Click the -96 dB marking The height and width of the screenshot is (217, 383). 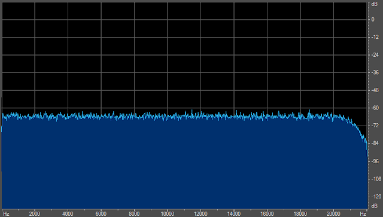pos(375,161)
